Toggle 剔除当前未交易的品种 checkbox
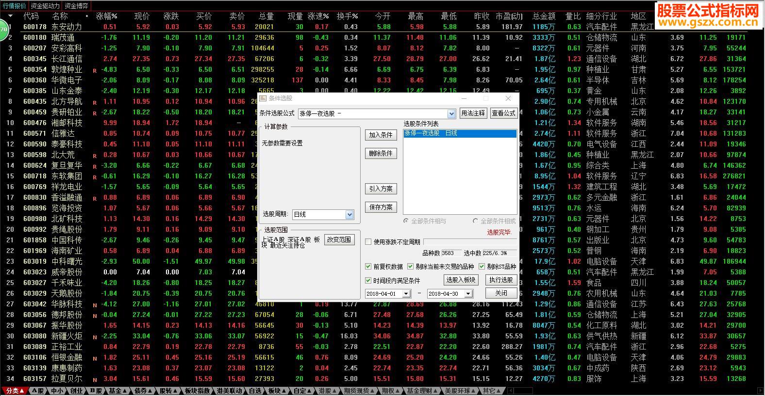Viewport: 765px width, 396px height. (411, 267)
